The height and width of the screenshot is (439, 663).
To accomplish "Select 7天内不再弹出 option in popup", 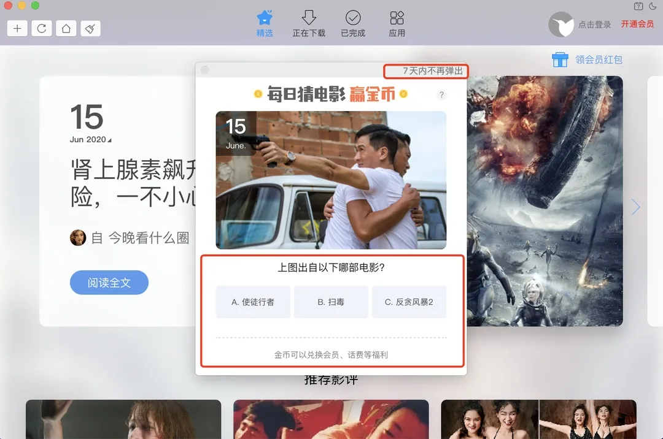I will (432, 71).
